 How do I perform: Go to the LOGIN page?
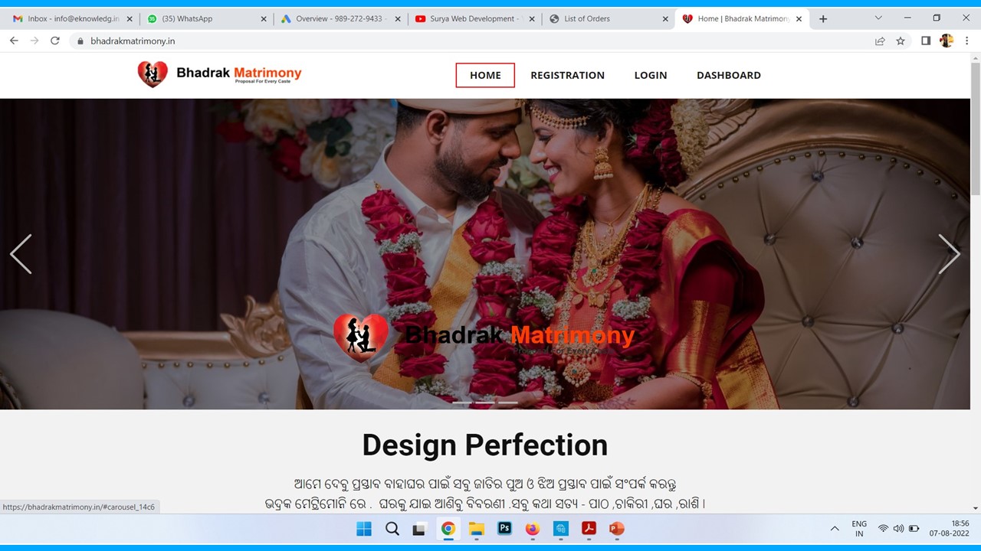tap(651, 75)
